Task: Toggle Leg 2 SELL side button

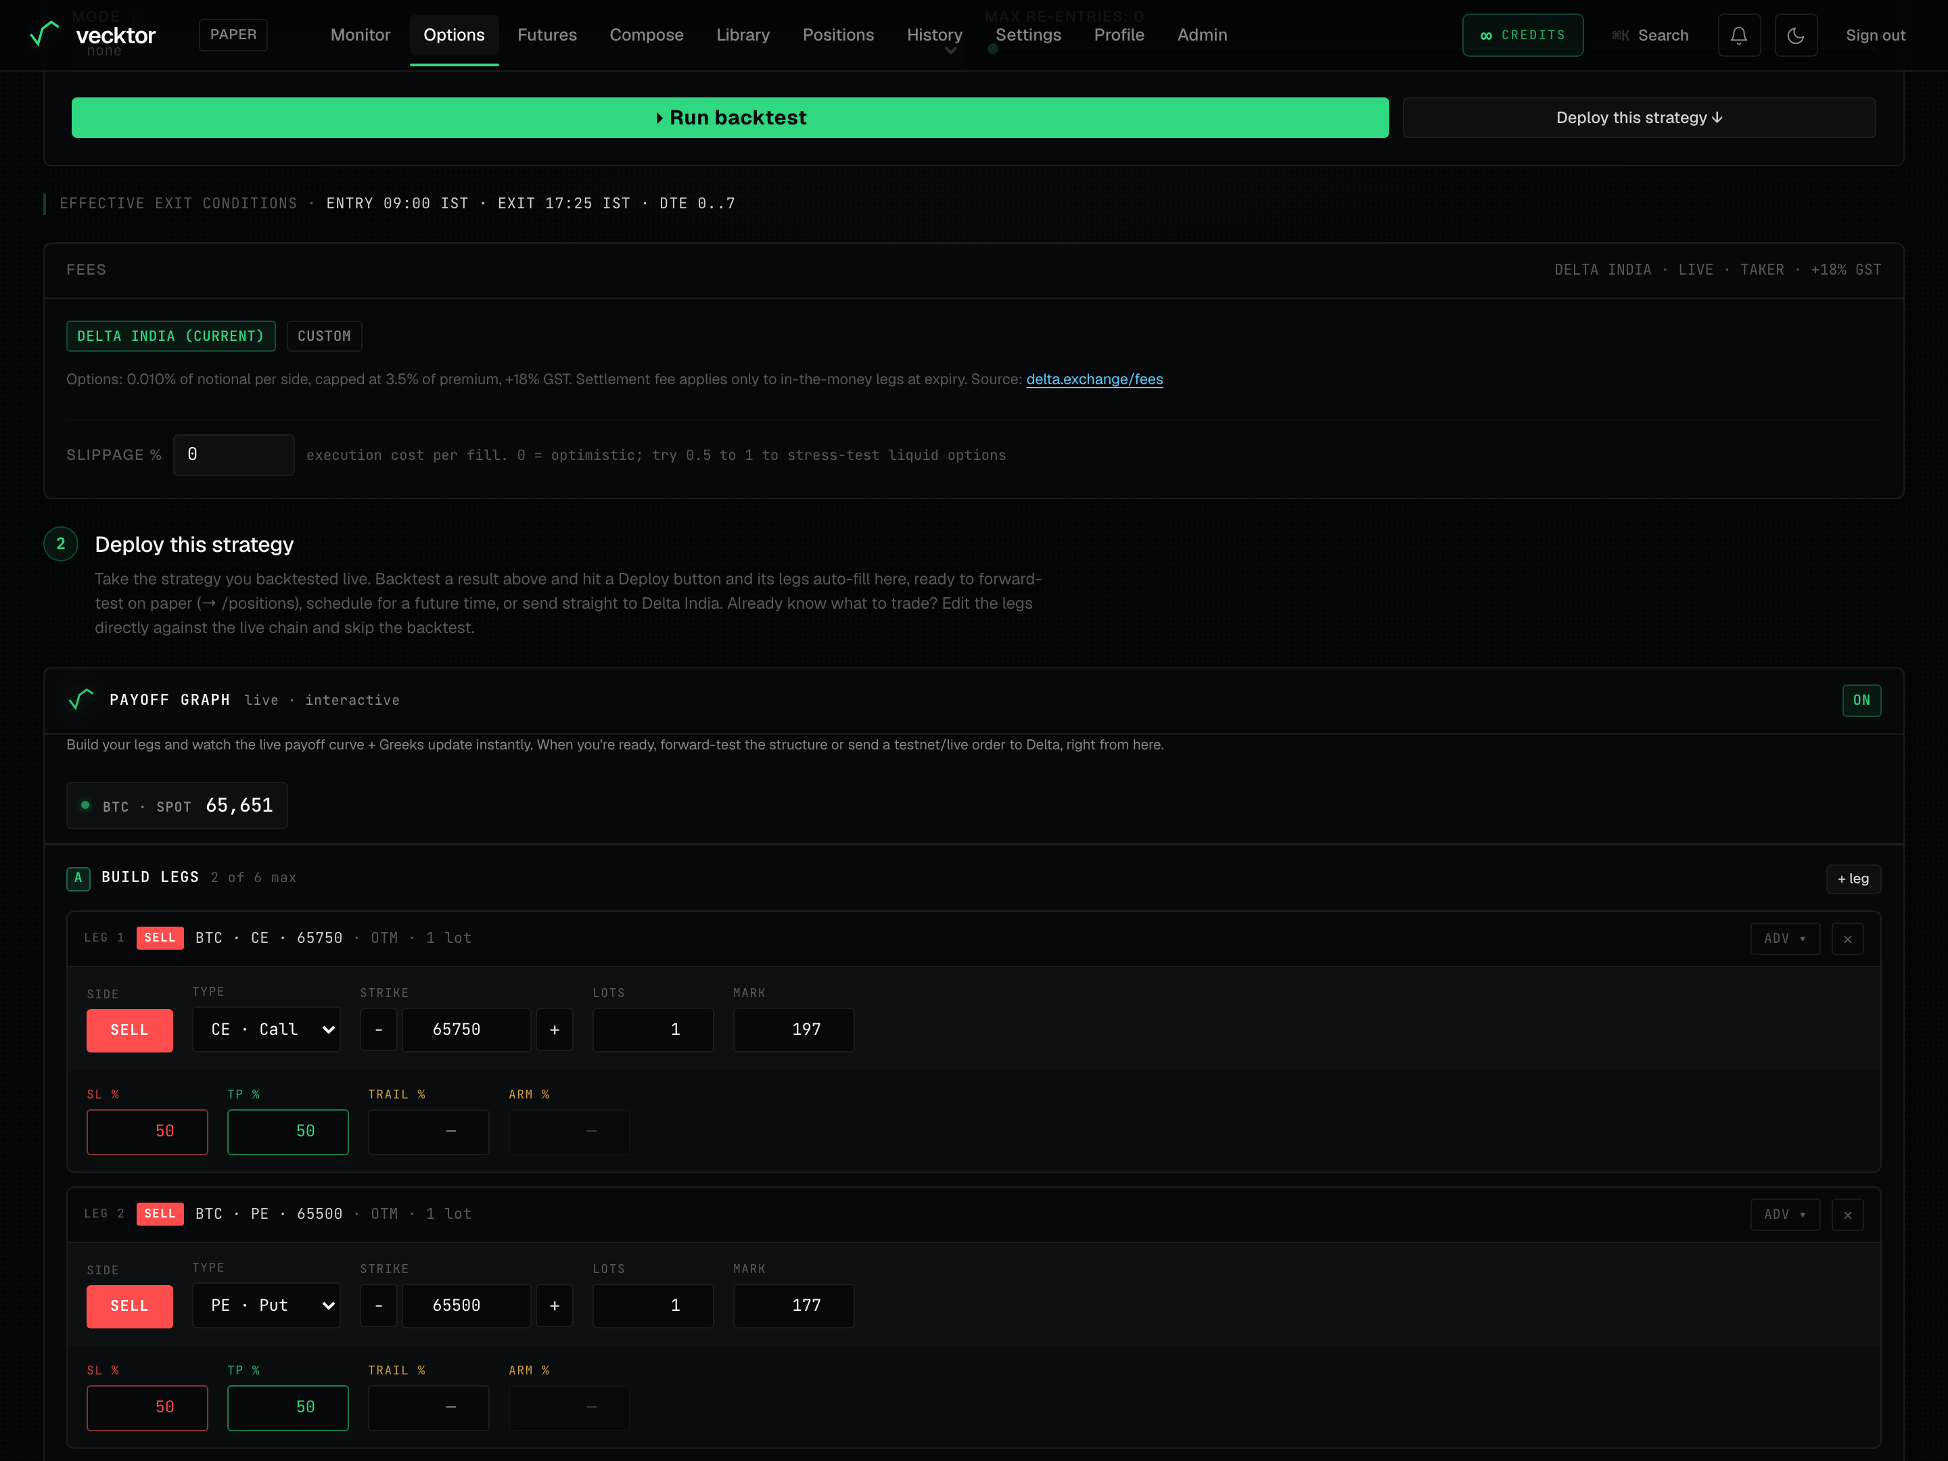Action: coord(129,1306)
